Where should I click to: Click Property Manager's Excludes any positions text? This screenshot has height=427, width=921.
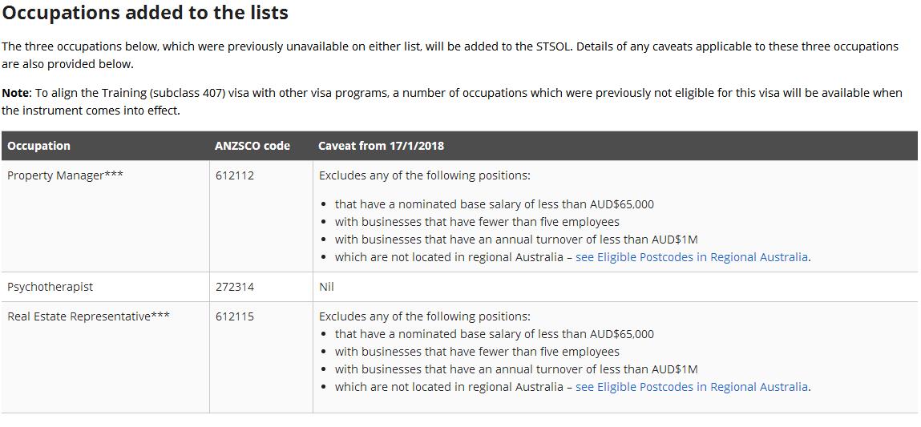click(424, 175)
